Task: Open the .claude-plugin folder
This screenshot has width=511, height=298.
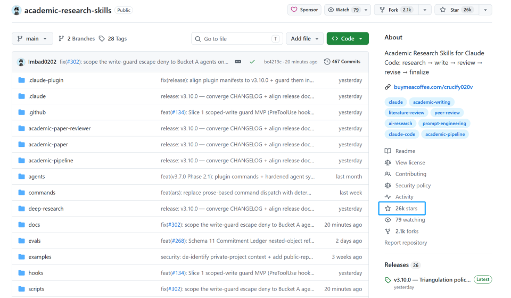Action: point(46,80)
